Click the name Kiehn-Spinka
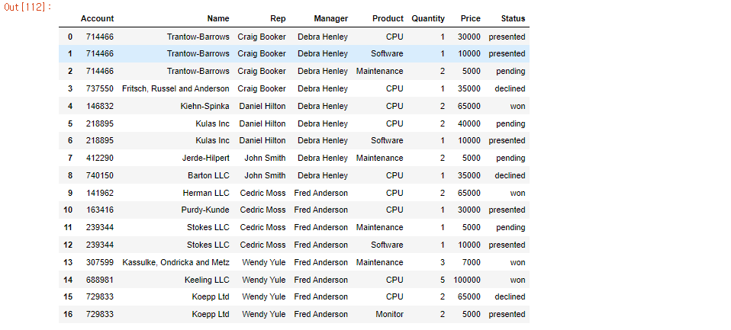This screenshot has height=330, width=731. click(x=205, y=106)
